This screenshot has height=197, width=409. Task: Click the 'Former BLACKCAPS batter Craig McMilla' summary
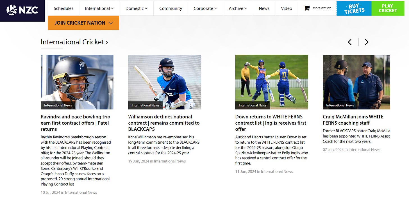[x=356, y=136]
